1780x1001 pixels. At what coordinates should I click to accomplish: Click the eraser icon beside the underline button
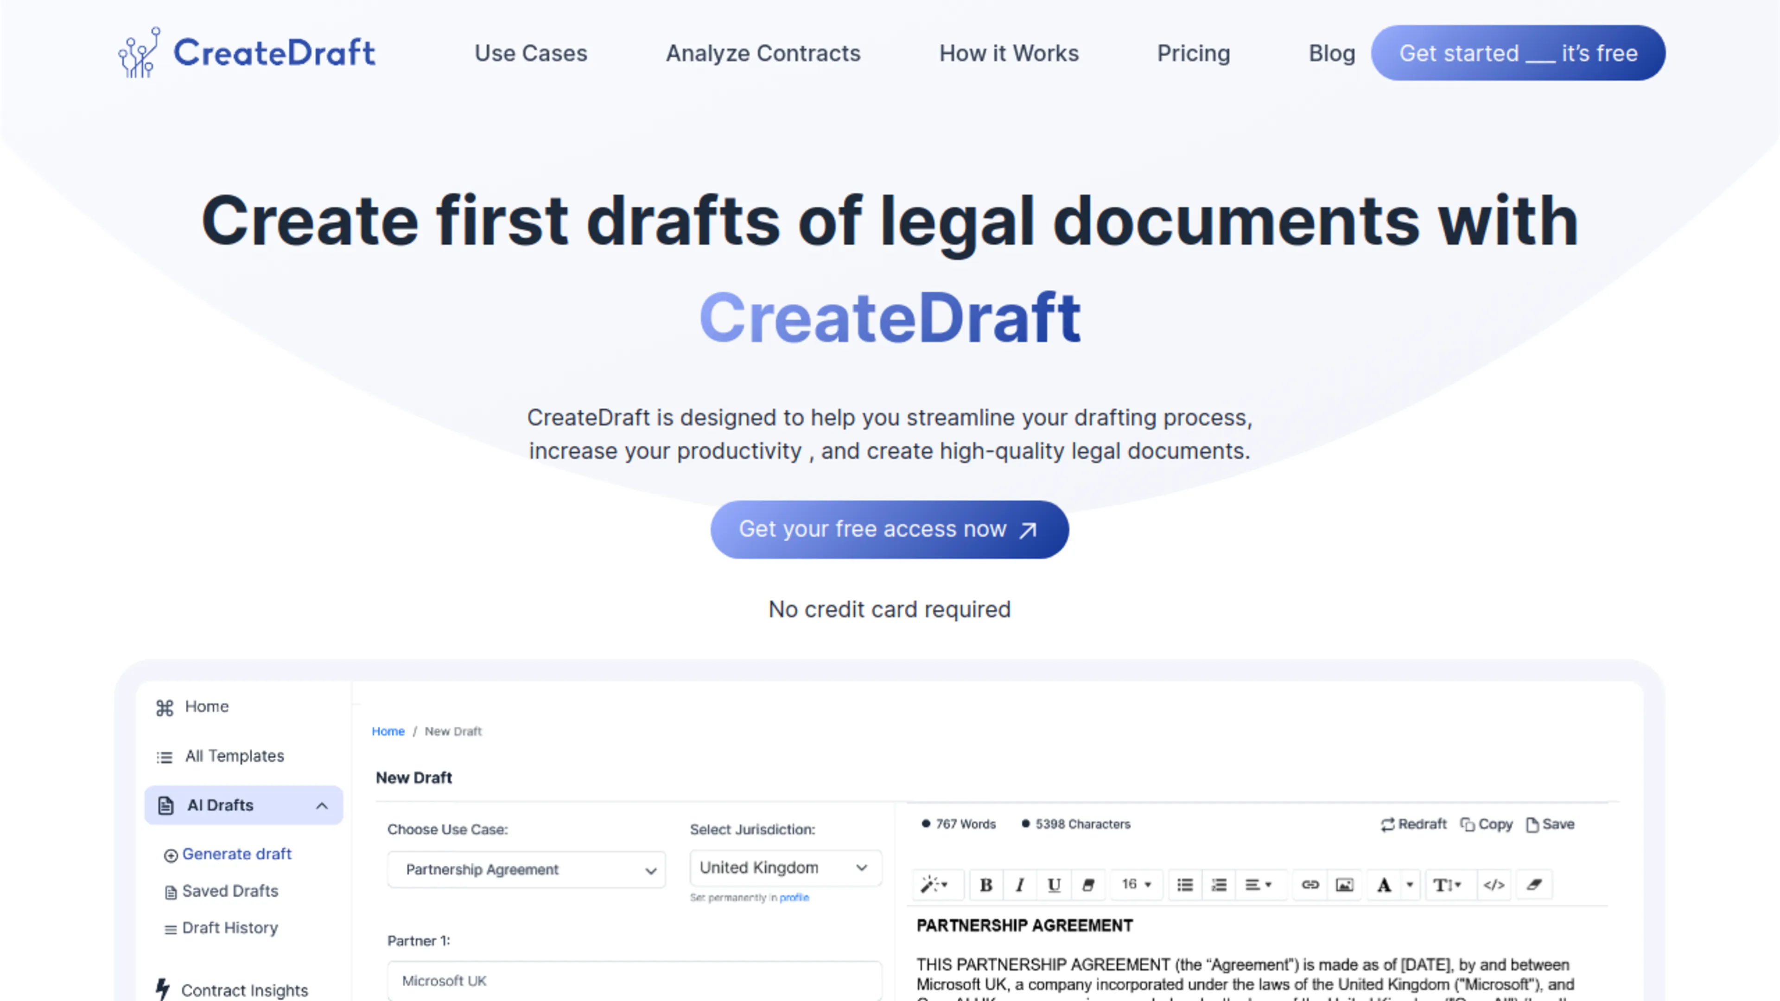tap(1088, 884)
